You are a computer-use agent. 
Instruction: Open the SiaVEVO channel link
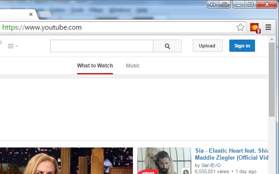(211, 165)
